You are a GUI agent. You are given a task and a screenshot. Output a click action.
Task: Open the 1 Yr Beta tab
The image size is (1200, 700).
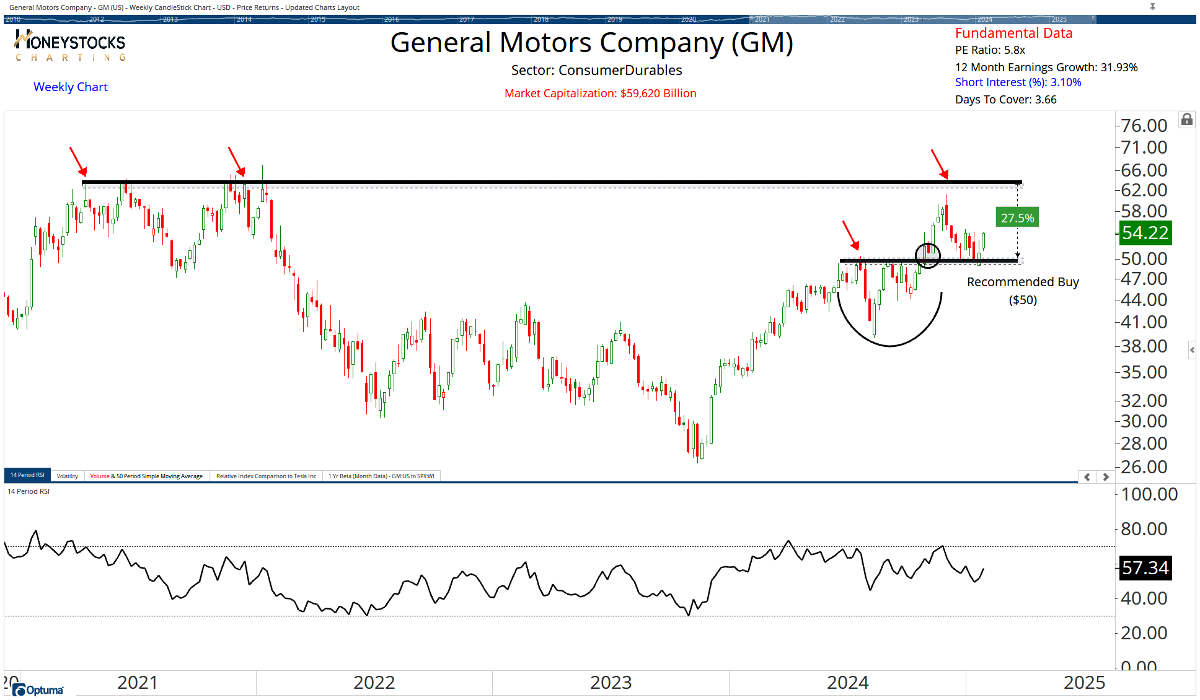[381, 476]
